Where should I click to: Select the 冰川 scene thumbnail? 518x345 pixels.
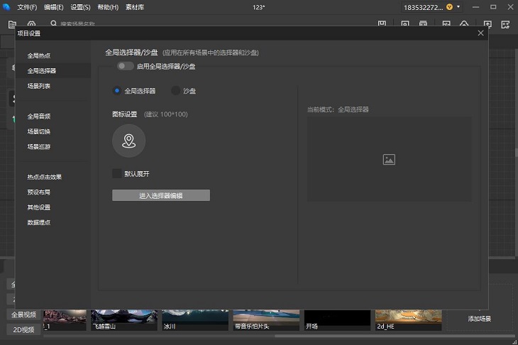pyautogui.click(x=195, y=319)
